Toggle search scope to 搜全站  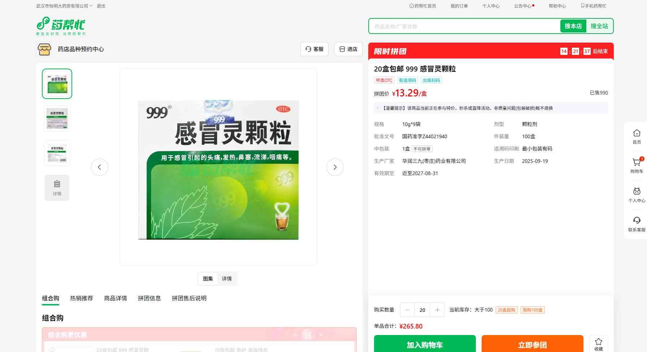coord(599,26)
